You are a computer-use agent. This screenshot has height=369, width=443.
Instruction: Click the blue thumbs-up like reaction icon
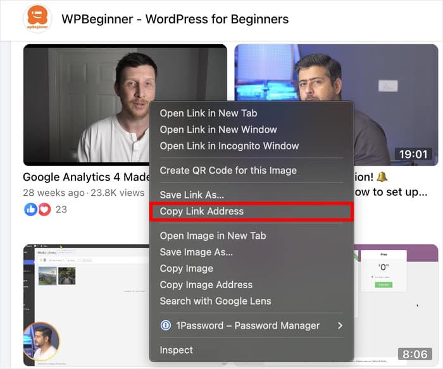pos(30,210)
